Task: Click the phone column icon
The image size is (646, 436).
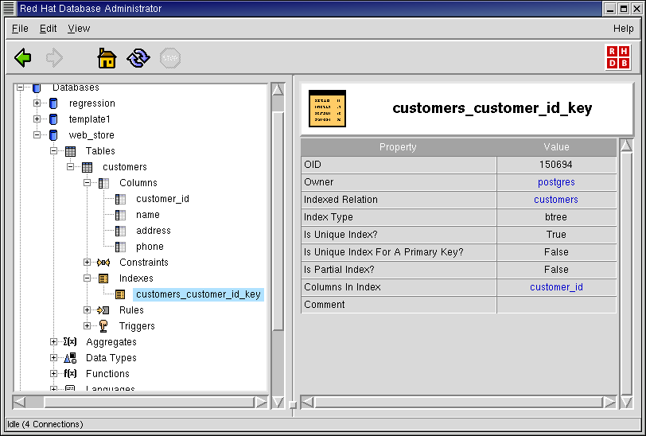Action: (x=120, y=247)
